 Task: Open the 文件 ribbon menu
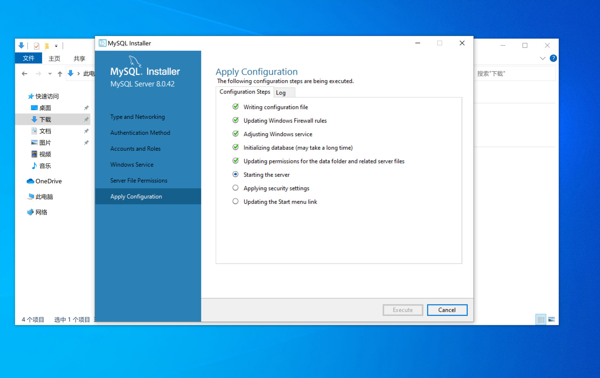[28, 58]
